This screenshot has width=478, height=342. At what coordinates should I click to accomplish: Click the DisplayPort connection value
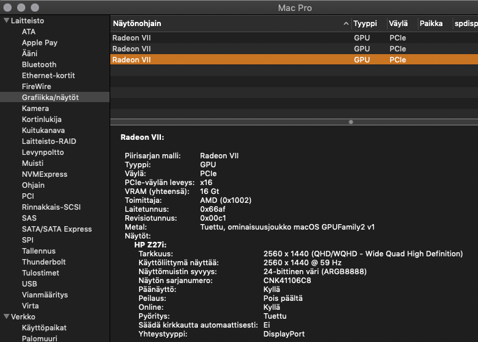[284, 334]
